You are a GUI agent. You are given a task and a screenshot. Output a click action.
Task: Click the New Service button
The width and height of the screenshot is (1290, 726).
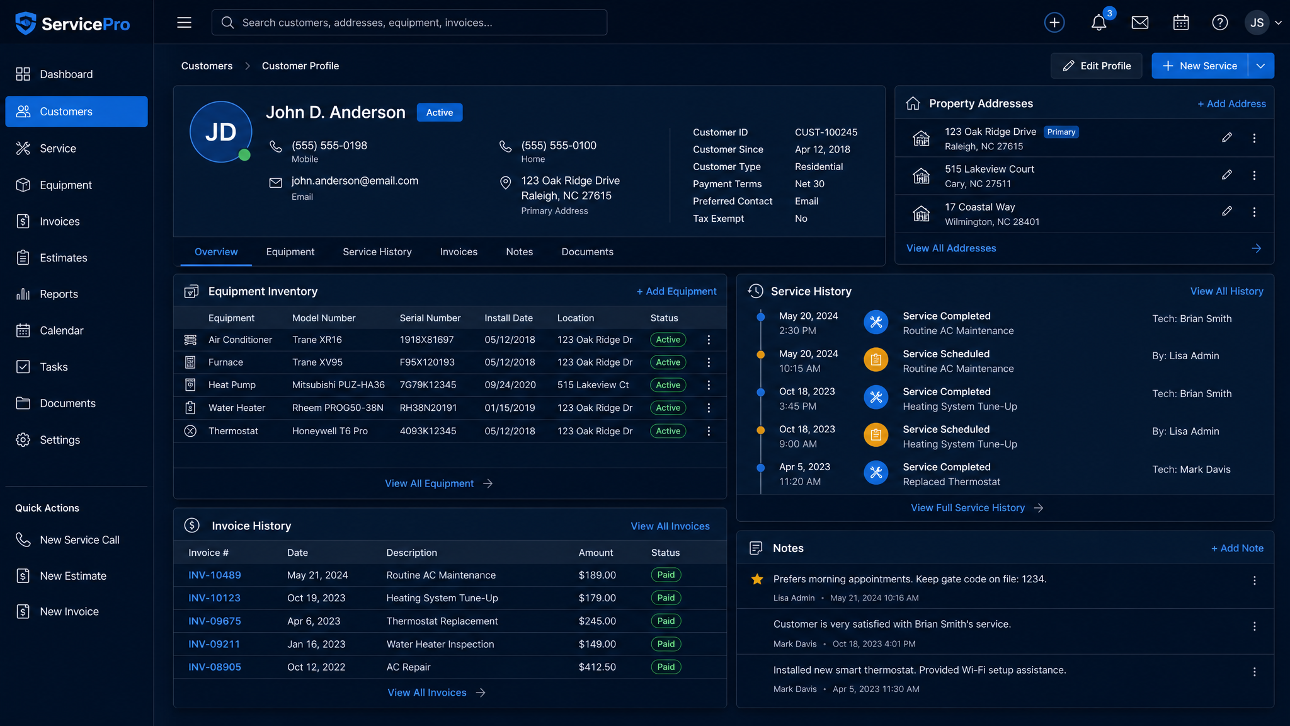pyautogui.click(x=1199, y=66)
